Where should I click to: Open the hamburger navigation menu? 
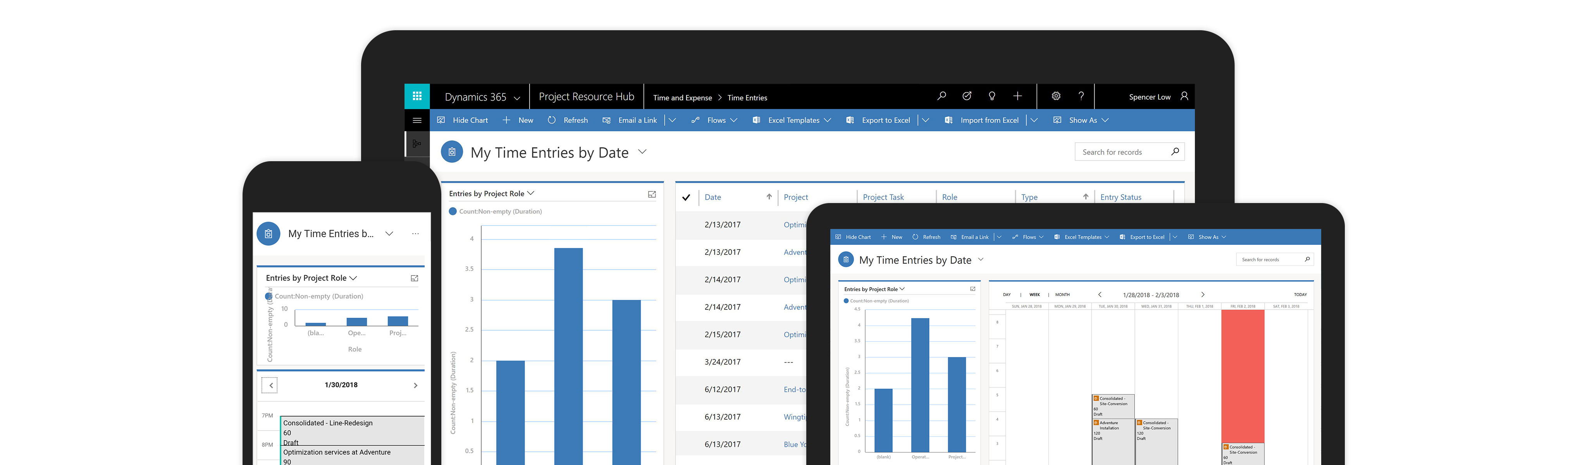[417, 120]
